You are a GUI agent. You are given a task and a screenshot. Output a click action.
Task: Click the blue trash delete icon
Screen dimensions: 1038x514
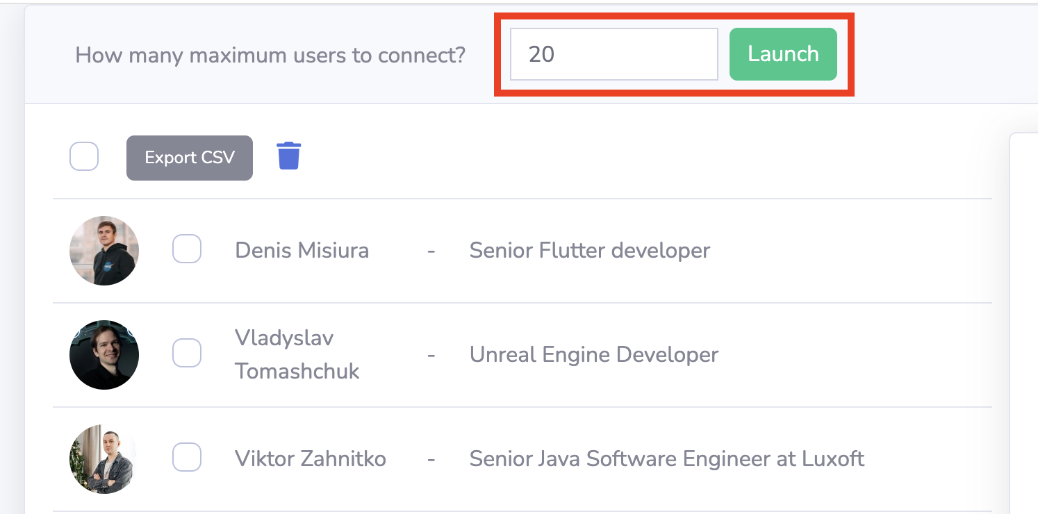pos(288,156)
